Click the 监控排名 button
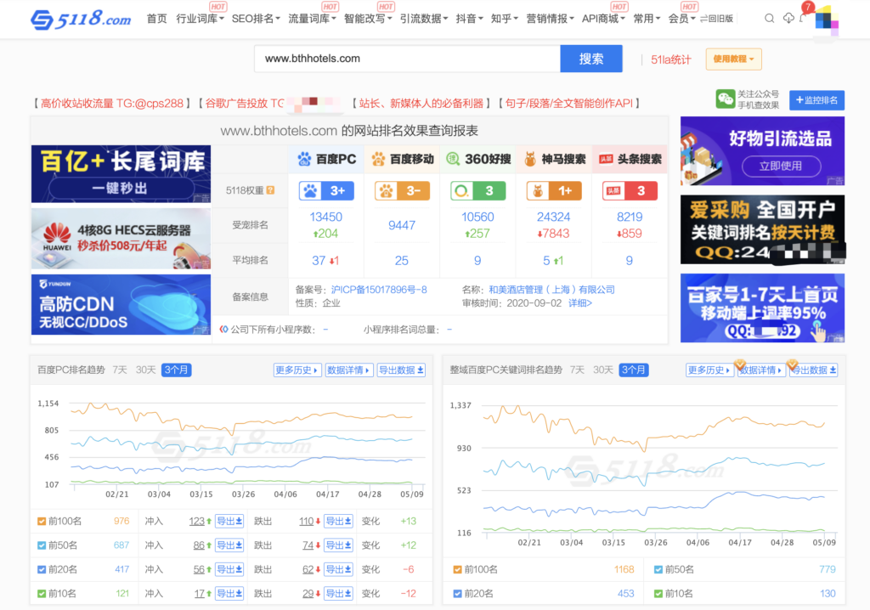The height and width of the screenshot is (610, 870). tap(816, 100)
